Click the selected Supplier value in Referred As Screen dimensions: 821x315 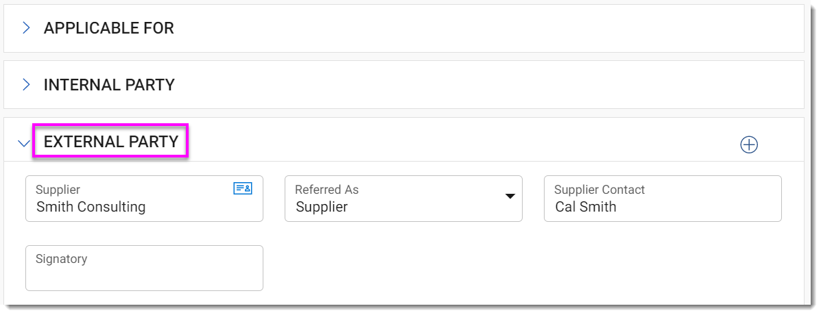tap(322, 207)
